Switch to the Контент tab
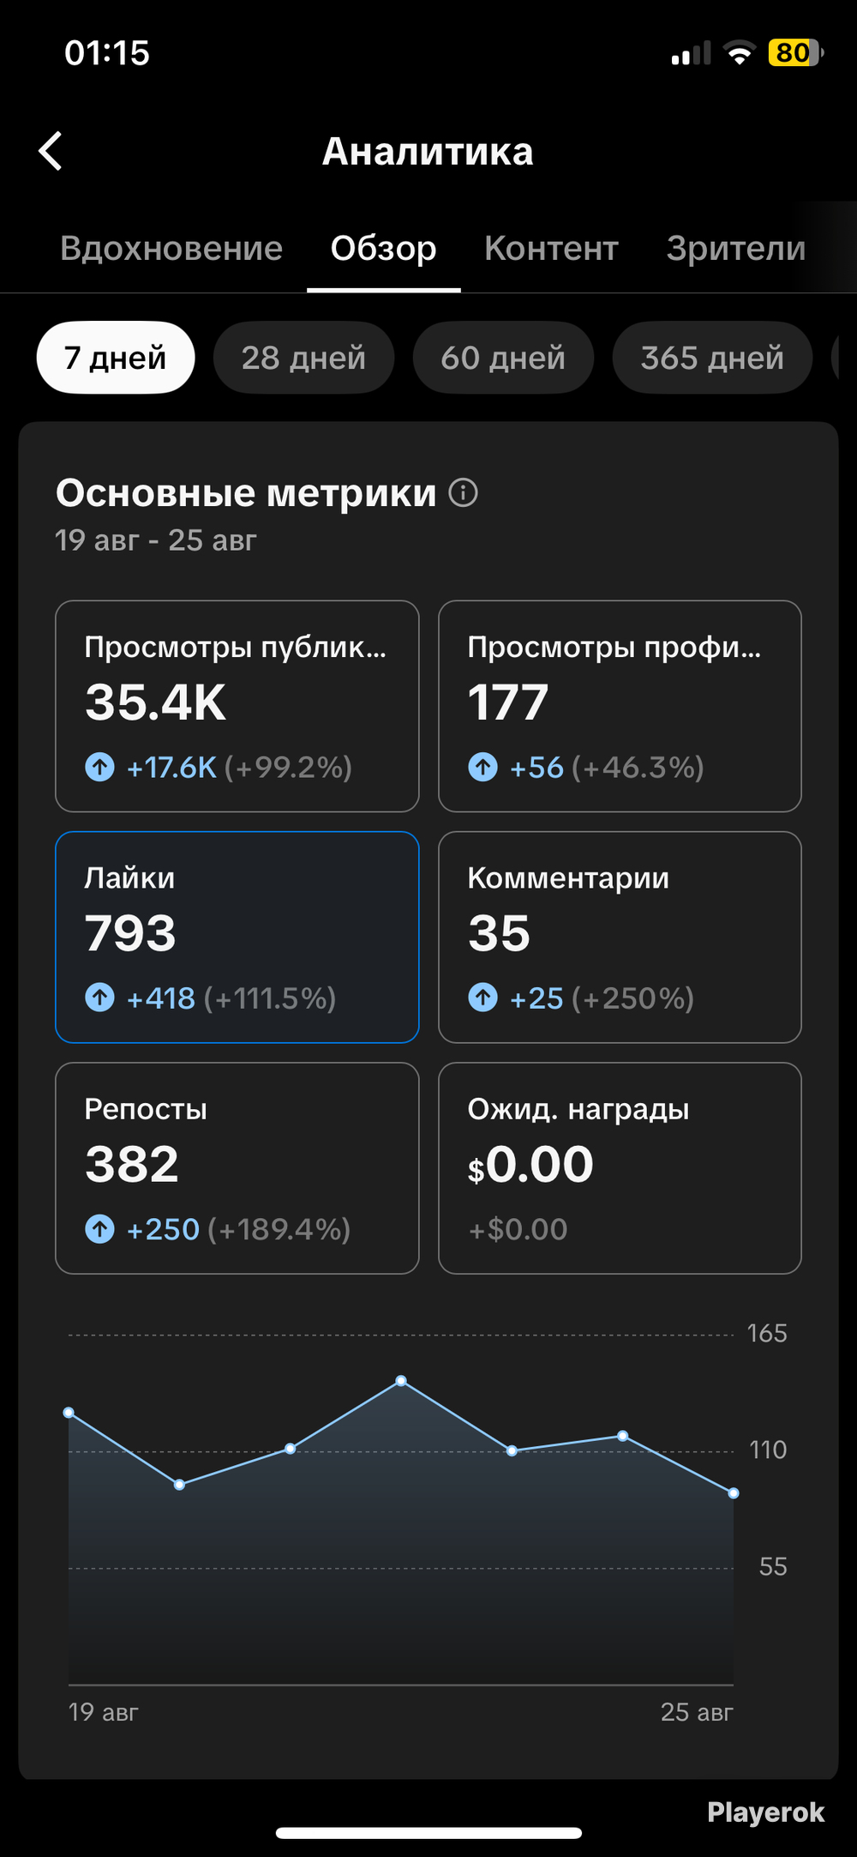Viewport: 857px width, 1857px height. (x=551, y=248)
